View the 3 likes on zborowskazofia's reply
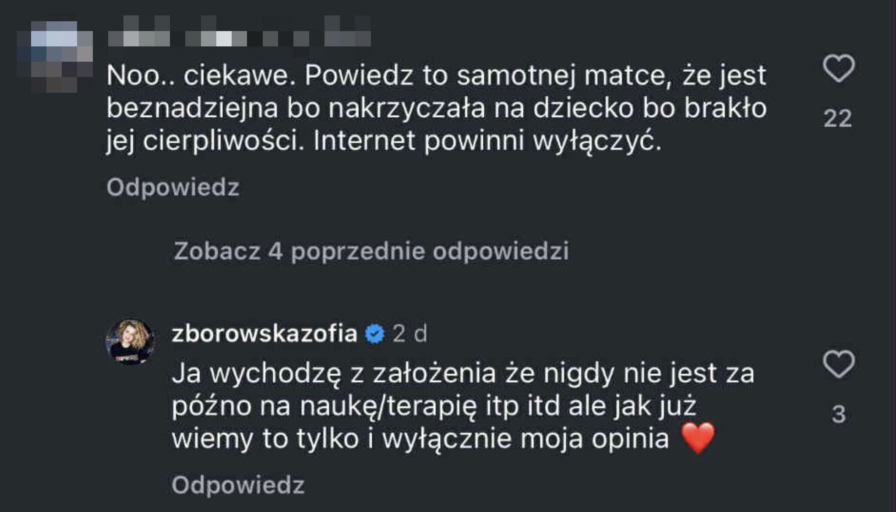896x512 pixels. (838, 414)
